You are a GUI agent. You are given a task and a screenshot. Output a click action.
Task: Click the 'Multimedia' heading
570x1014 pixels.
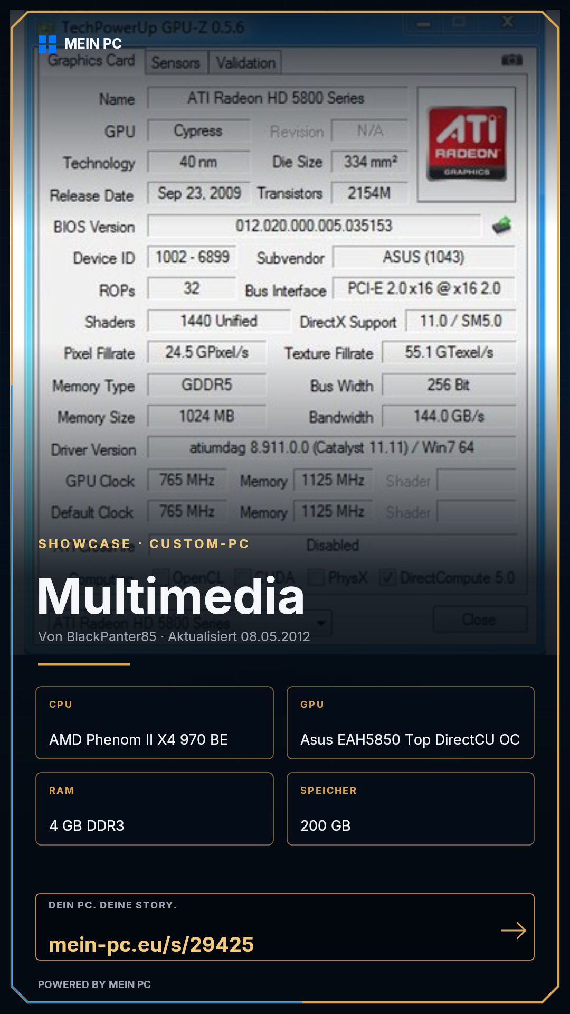[x=171, y=596]
